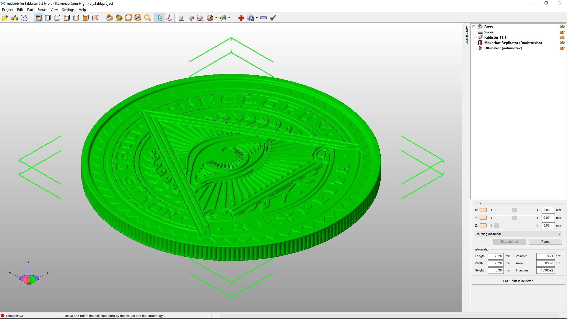Increase Z cut with the right arrow
567x319 pixels.
(x=537, y=226)
